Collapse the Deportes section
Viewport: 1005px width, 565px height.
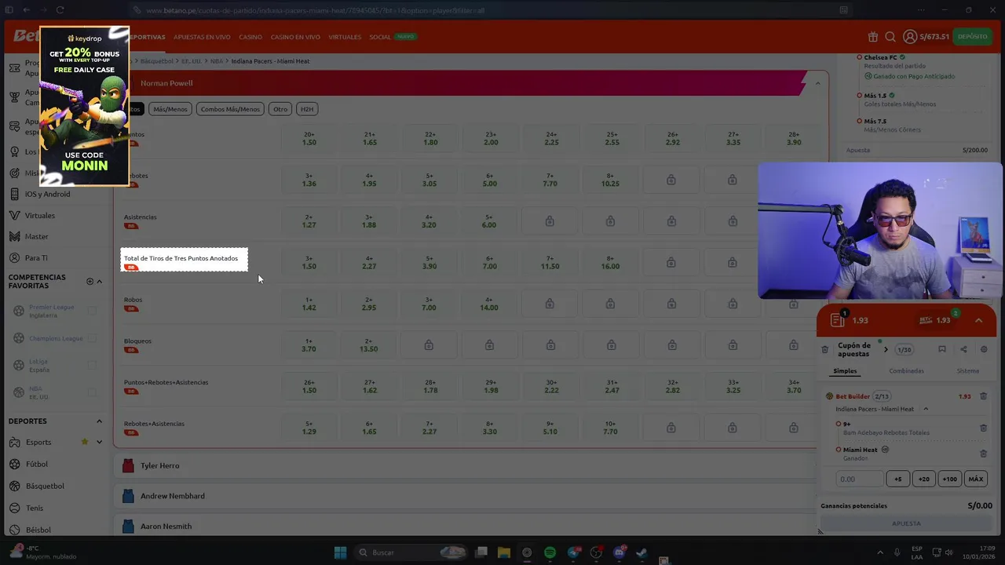pos(99,421)
